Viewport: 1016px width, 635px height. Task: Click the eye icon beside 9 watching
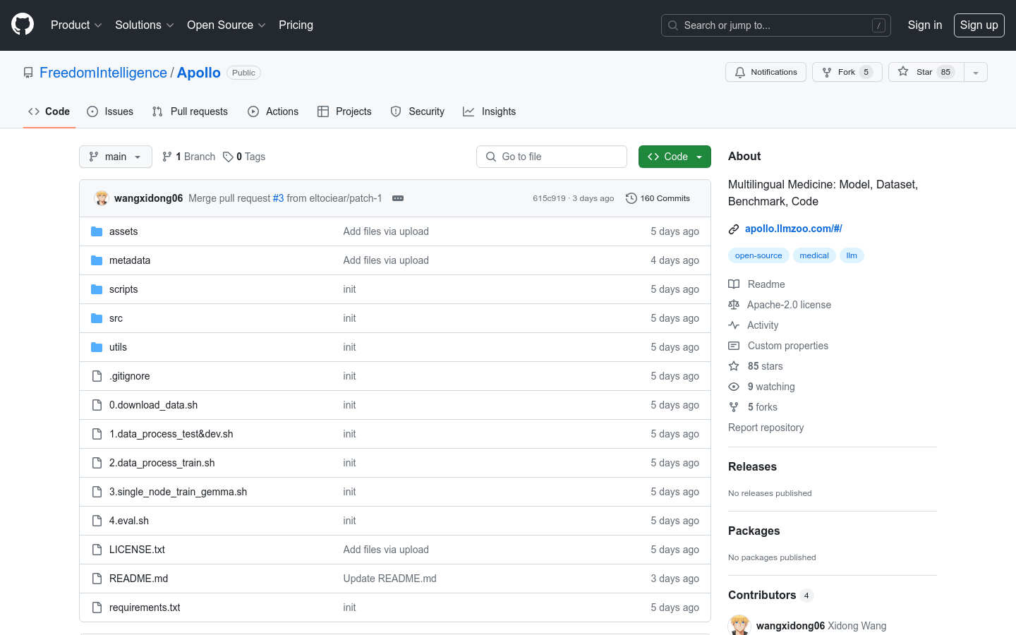[x=734, y=387]
